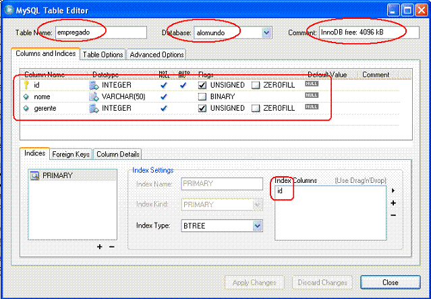431x299 pixels.
Task: Click the Apply Changes button
Action: 254,283
